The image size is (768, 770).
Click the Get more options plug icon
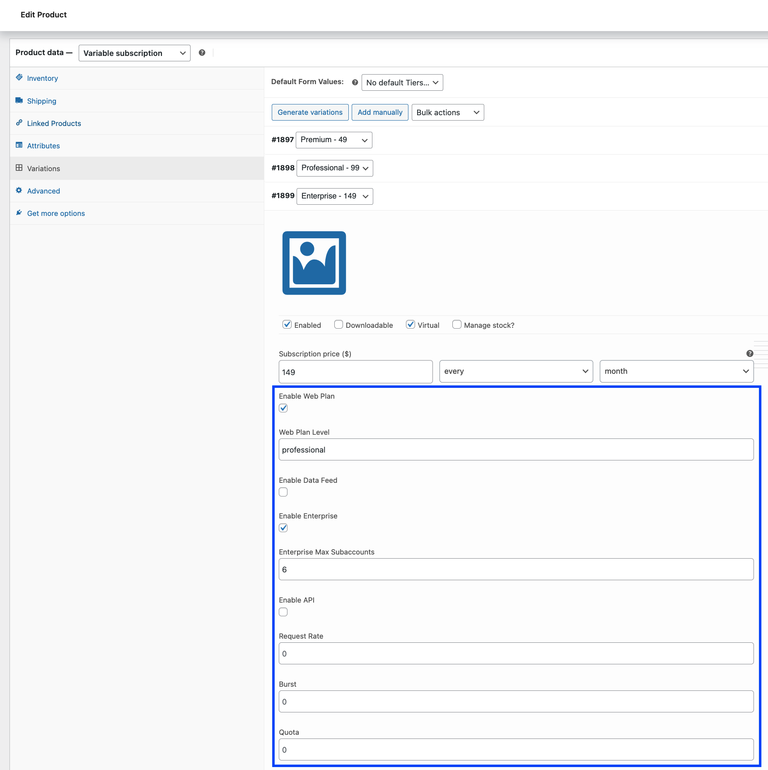tap(19, 213)
